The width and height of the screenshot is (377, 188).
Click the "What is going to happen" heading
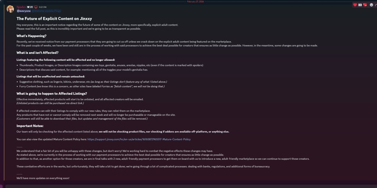52,93
